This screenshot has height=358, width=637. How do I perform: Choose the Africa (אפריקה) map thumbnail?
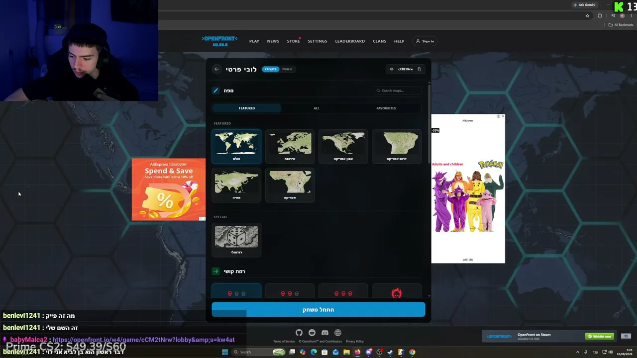click(x=290, y=185)
